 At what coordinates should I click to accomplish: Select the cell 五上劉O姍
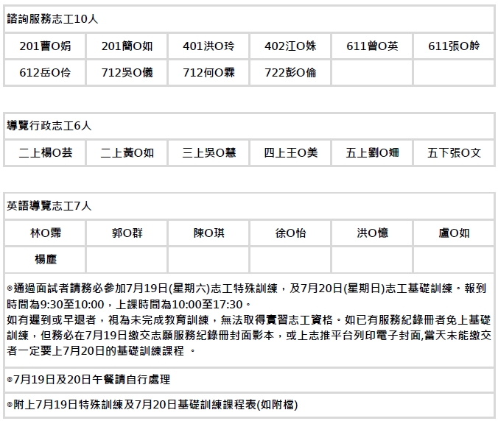point(372,153)
